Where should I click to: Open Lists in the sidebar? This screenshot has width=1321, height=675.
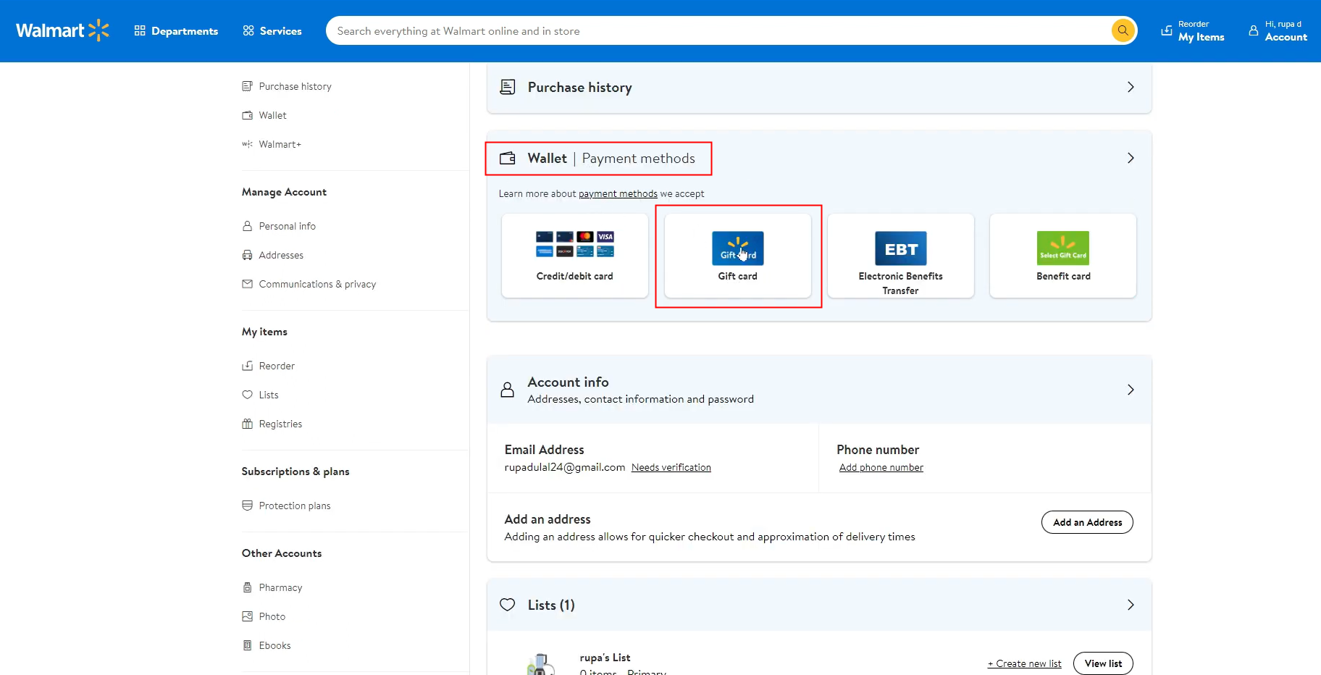click(x=268, y=395)
